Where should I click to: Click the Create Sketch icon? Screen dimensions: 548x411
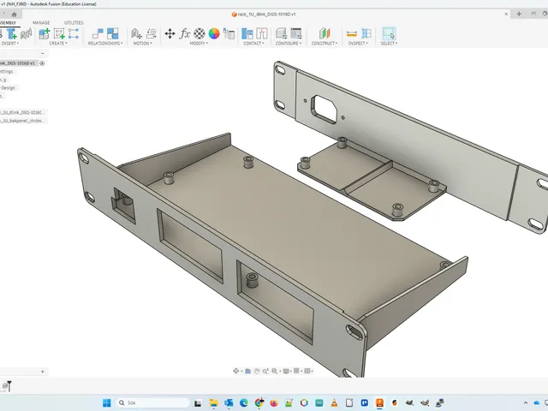[59, 34]
